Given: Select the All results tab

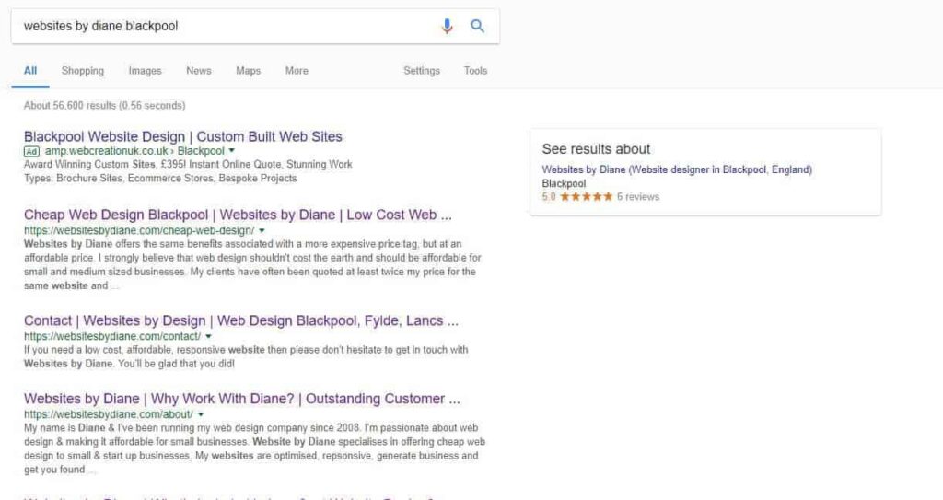Looking at the screenshot, I should click(x=30, y=70).
